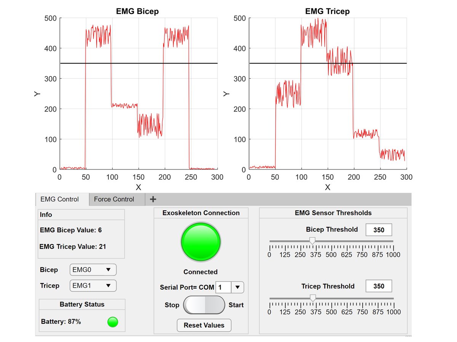This screenshot has height=342, width=457.
Task: Click the 'Bicep Threshold' label
Action: (332, 230)
